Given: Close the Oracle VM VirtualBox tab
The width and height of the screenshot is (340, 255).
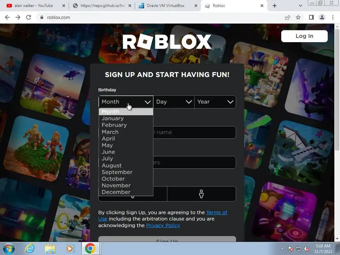Looking at the screenshot, I should click(x=196, y=6).
